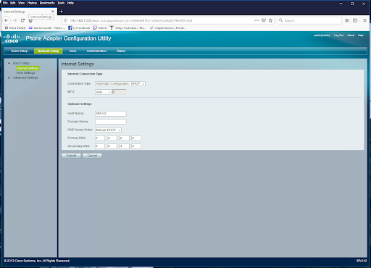Image resolution: width=371 pixels, height=268 pixels.
Task: Click the second Primary DNS octet field
Action: [112, 138]
